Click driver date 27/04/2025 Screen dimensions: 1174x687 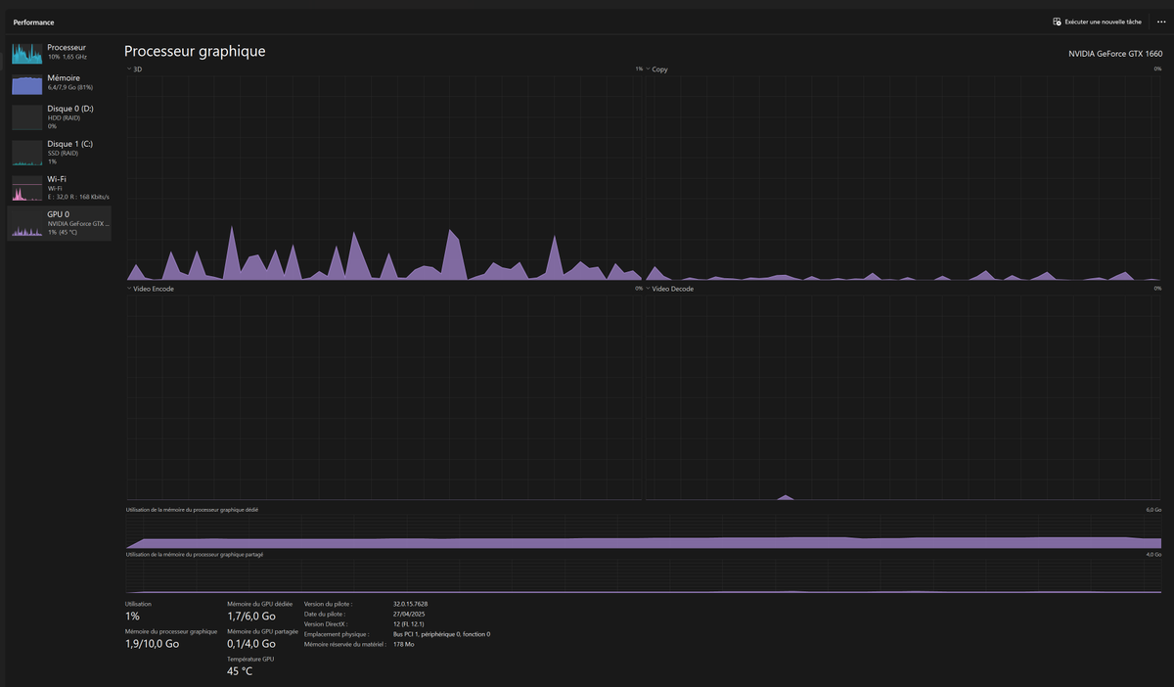(x=408, y=614)
